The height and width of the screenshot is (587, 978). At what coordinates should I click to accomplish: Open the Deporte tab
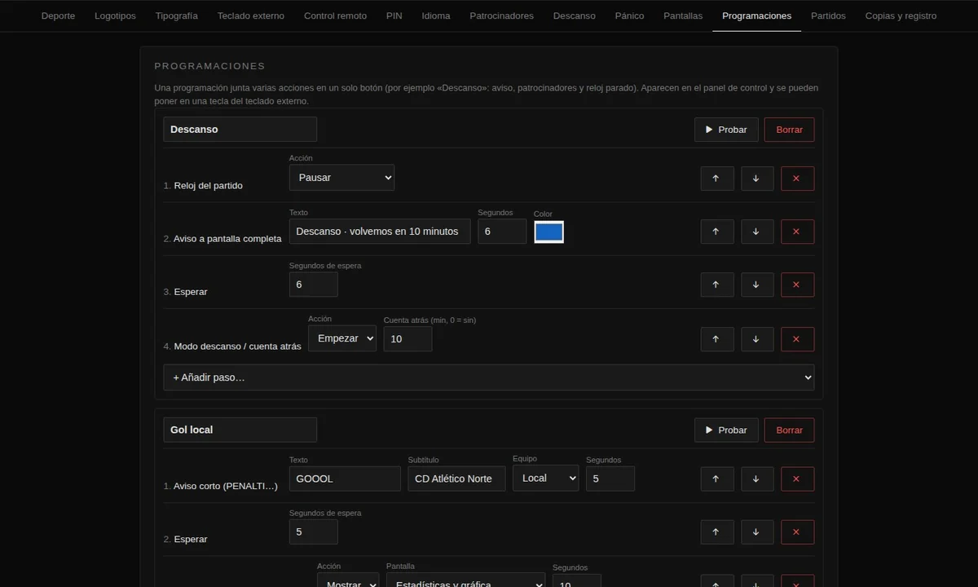[x=58, y=15]
